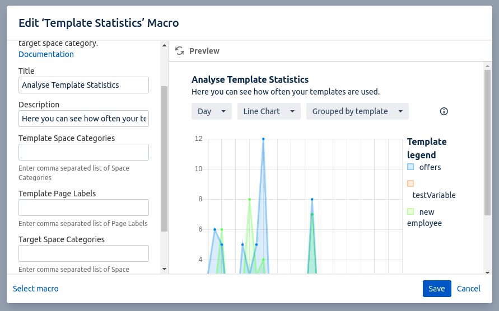Screen dimensions: 499x311
Task: Toggle the testVariable legend checkbox
Action: pos(411,183)
